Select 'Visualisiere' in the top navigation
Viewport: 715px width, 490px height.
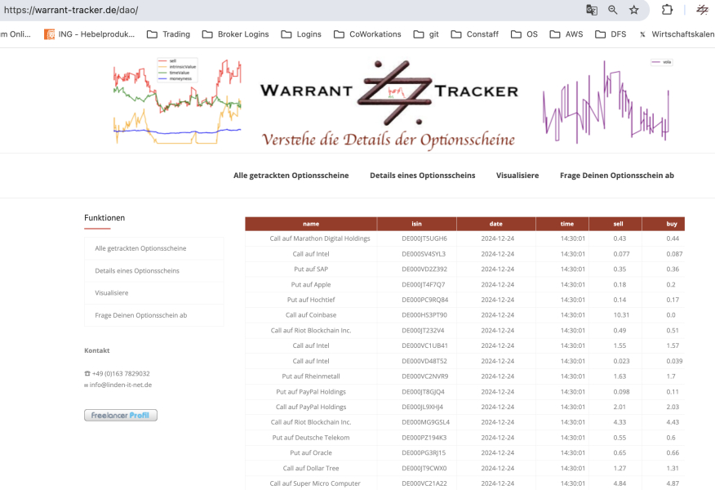click(517, 176)
